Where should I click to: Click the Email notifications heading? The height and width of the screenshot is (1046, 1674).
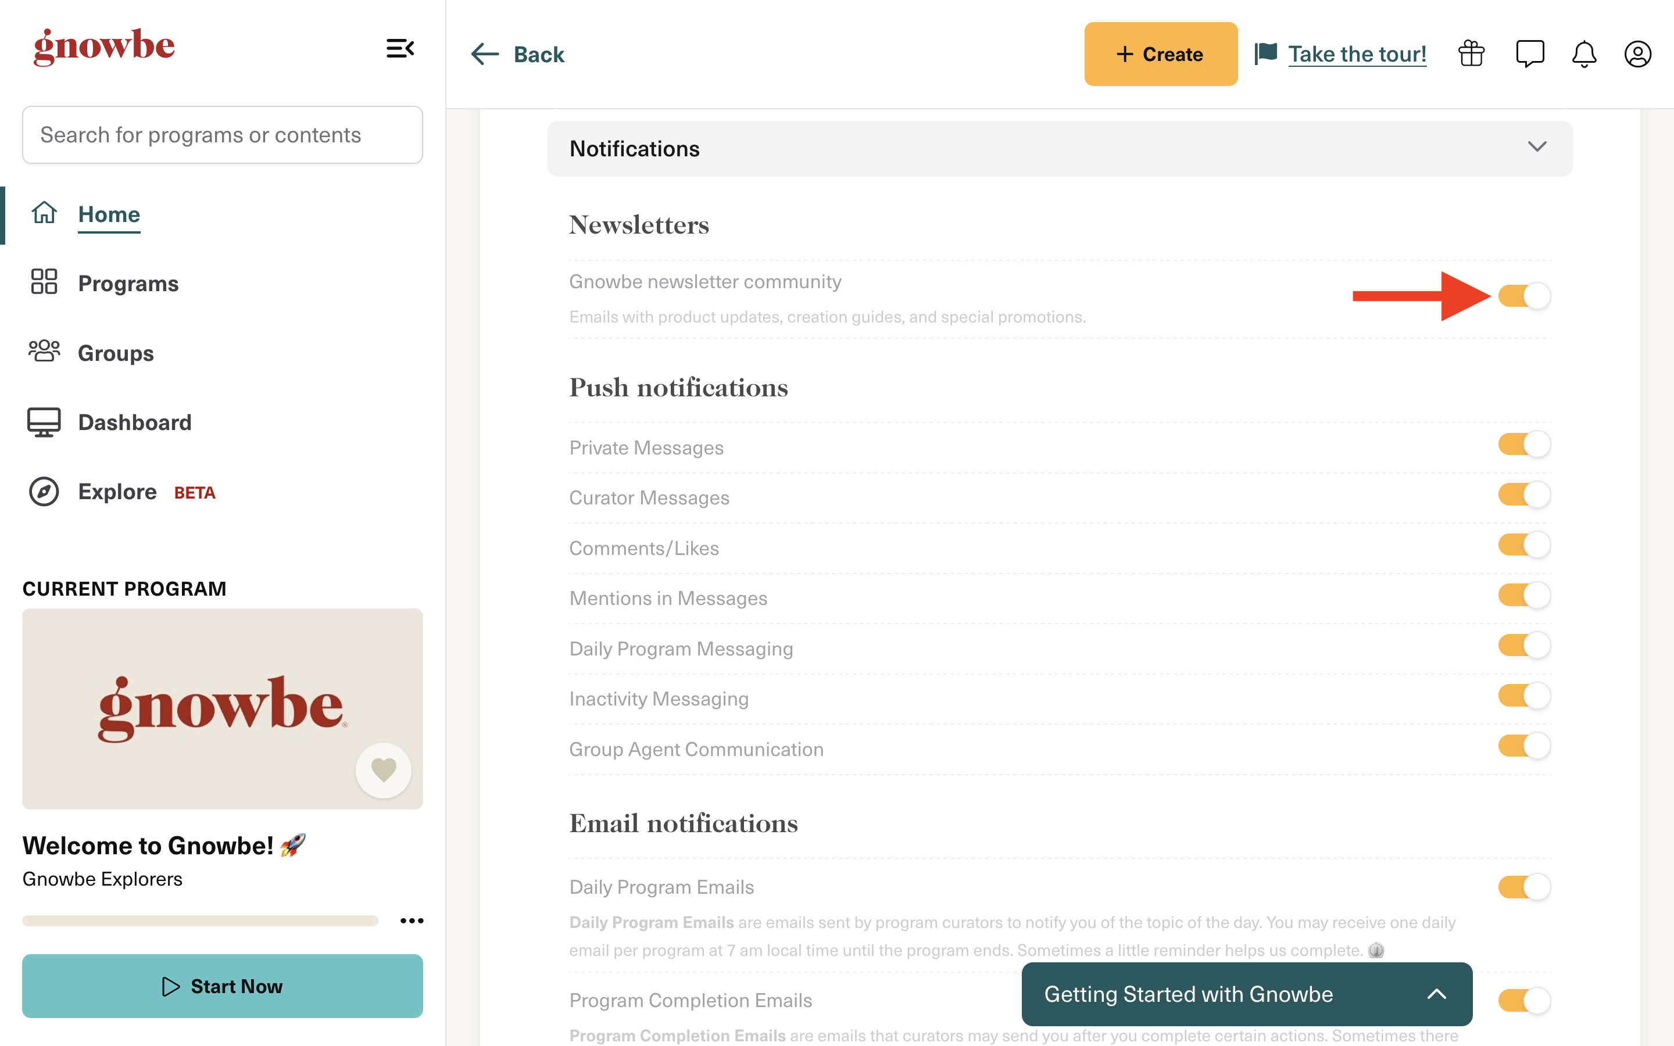click(x=683, y=823)
